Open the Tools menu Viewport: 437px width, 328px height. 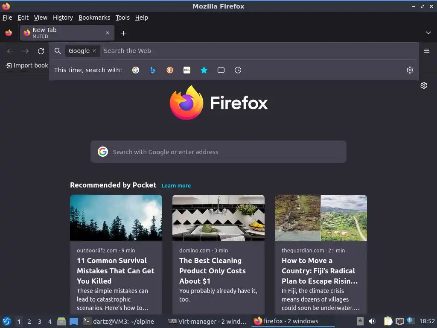click(x=122, y=18)
